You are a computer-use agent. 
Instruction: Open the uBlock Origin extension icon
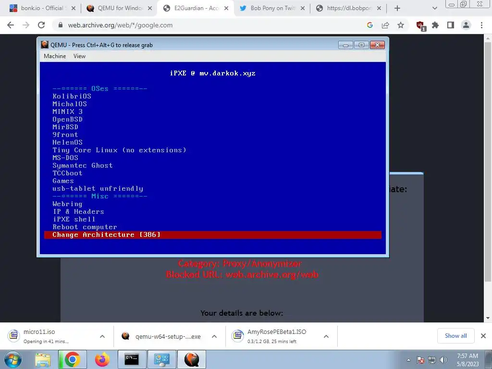pos(420,26)
